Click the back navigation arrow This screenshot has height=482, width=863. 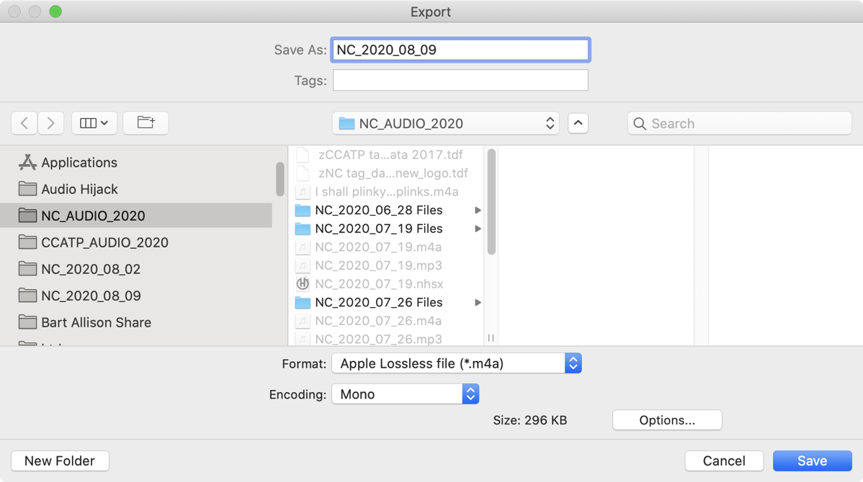point(24,123)
